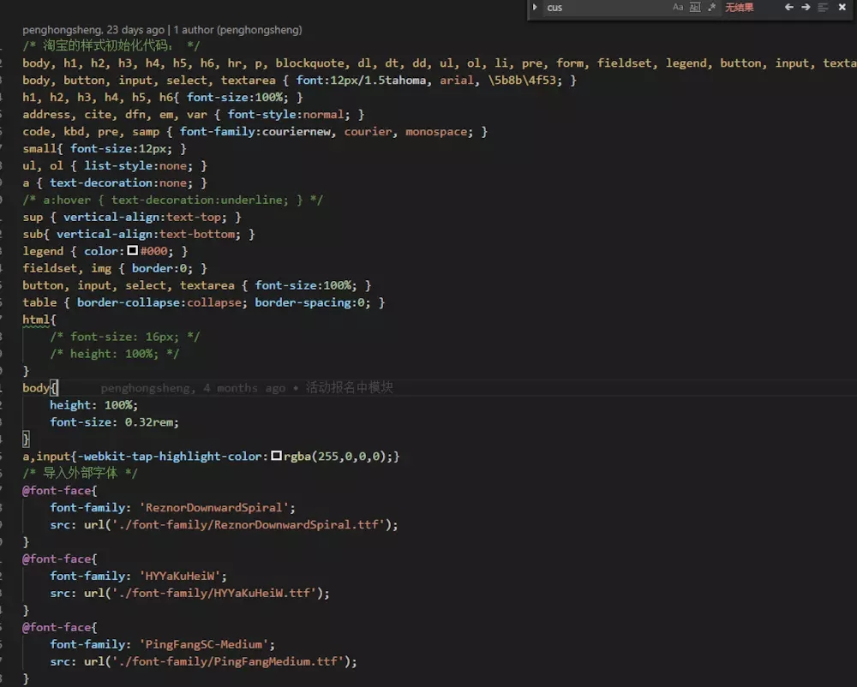
Task: Click the 'small' selector line
Action: click(x=39, y=148)
